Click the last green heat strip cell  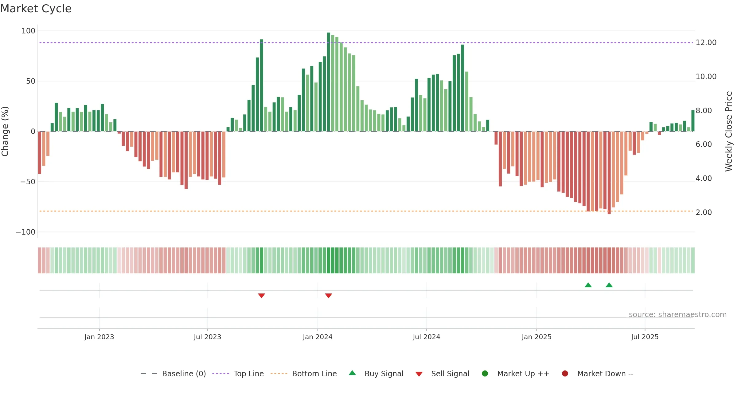click(693, 260)
